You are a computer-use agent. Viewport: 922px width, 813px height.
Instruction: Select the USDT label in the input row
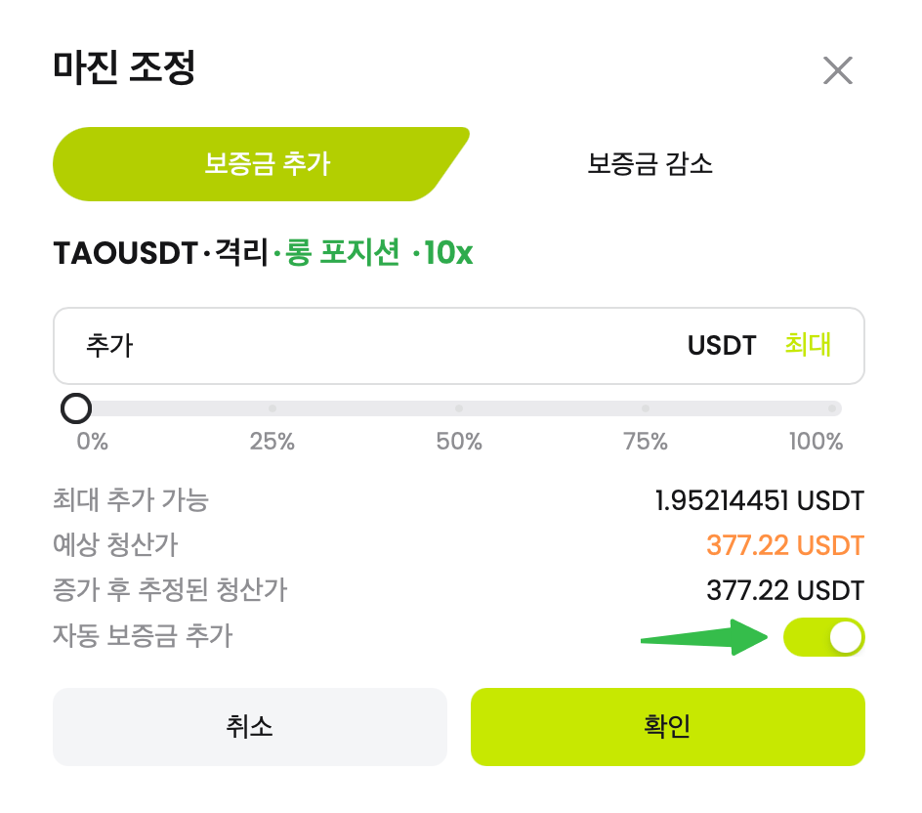click(x=720, y=345)
